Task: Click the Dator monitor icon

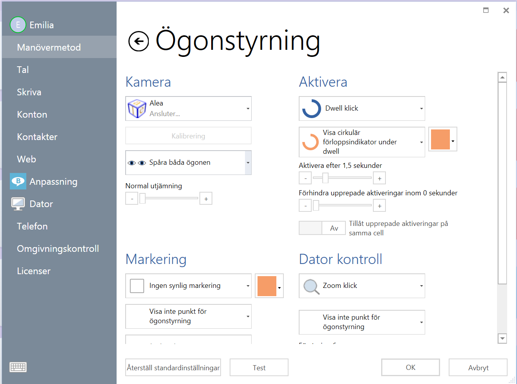Action: click(18, 204)
